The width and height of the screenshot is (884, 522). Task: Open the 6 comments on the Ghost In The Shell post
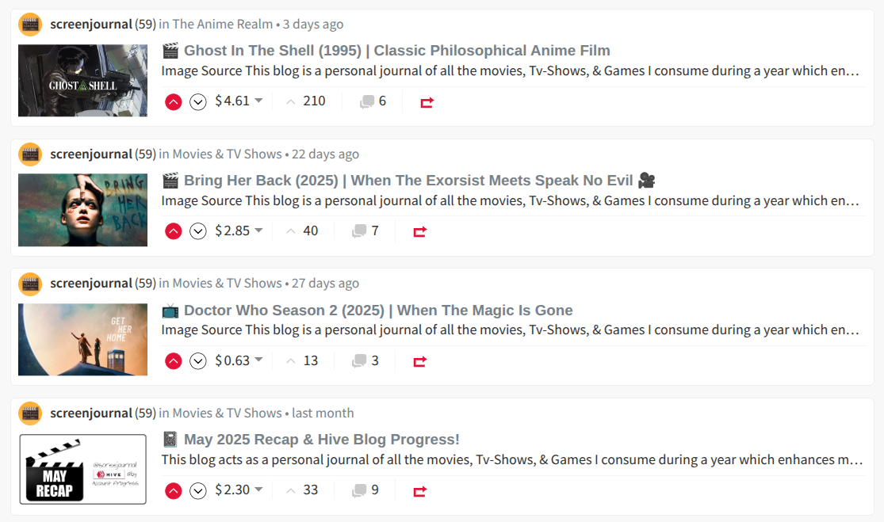373,101
